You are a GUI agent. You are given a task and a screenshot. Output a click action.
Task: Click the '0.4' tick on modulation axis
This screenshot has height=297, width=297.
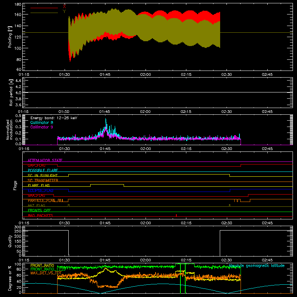pyautogui.click(x=18, y=121)
